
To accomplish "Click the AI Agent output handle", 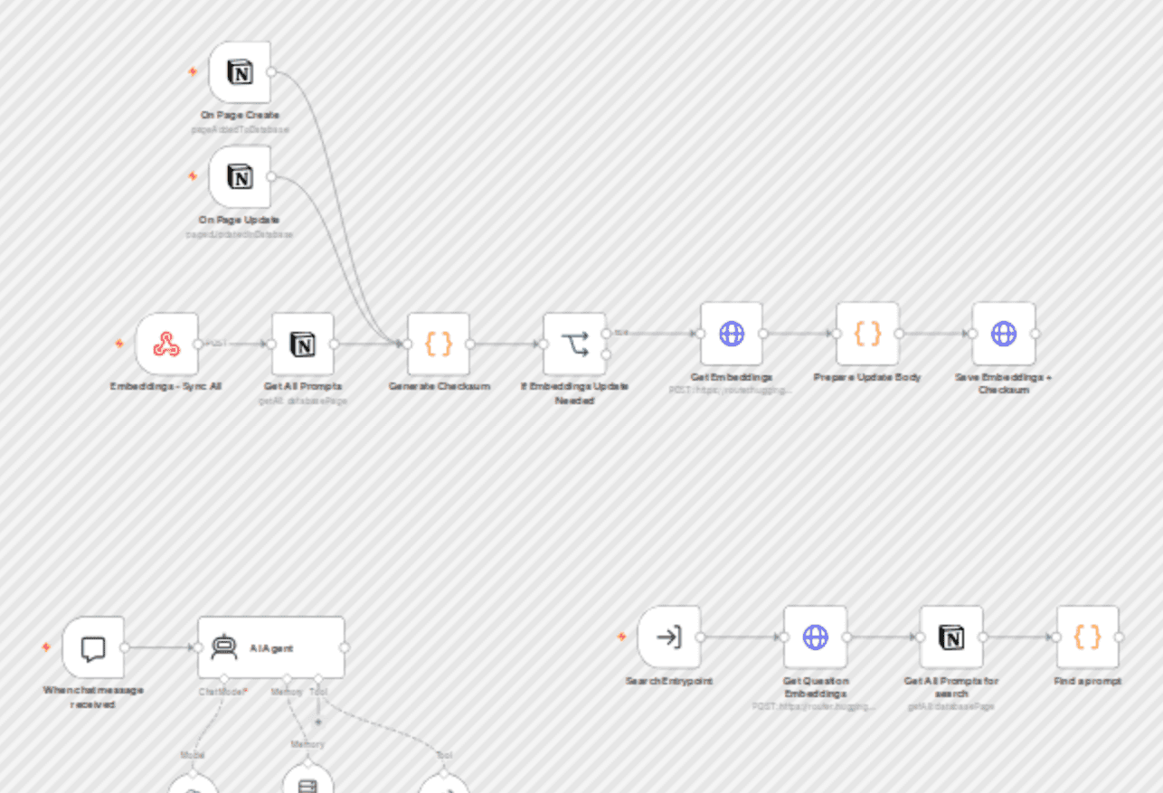I will [x=344, y=647].
